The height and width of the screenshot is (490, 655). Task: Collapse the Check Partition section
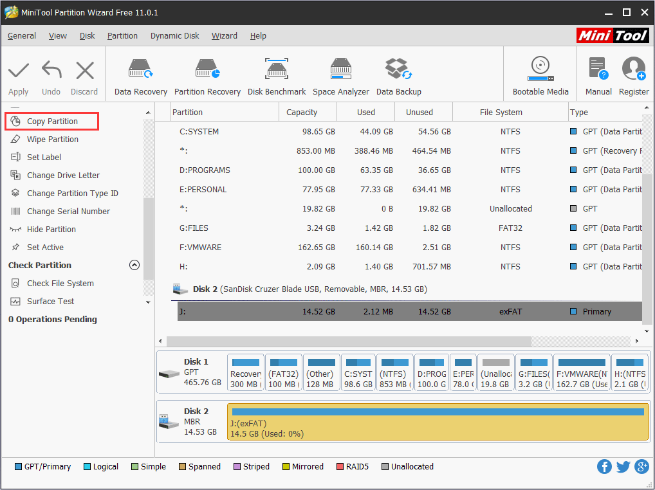pyautogui.click(x=134, y=265)
